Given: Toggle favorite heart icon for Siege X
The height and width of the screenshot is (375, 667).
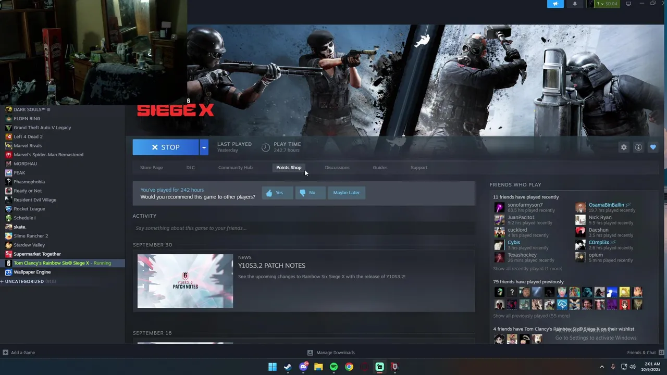Looking at the screenshot, I should [653, 147].
